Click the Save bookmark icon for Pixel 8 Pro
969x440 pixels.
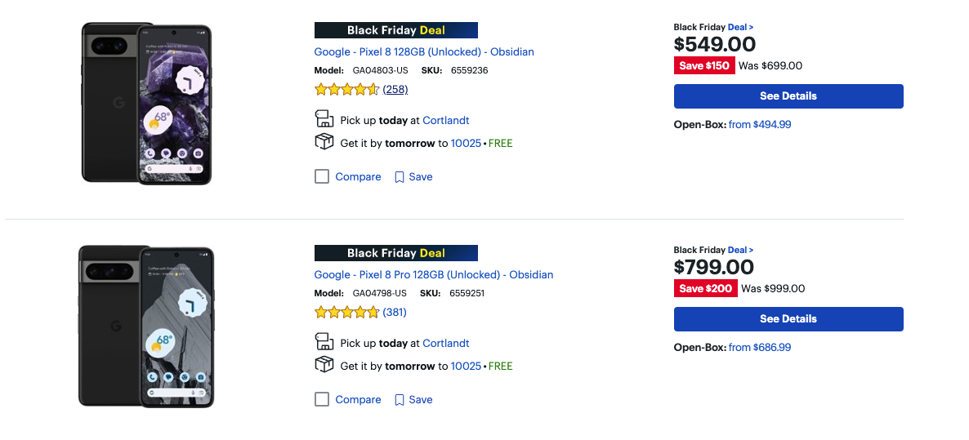tap(400, 400)
